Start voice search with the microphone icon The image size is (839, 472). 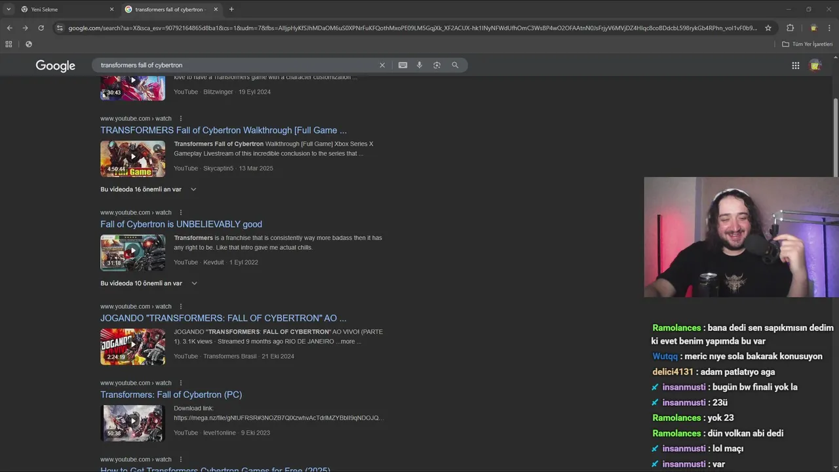tap(419, 65)
